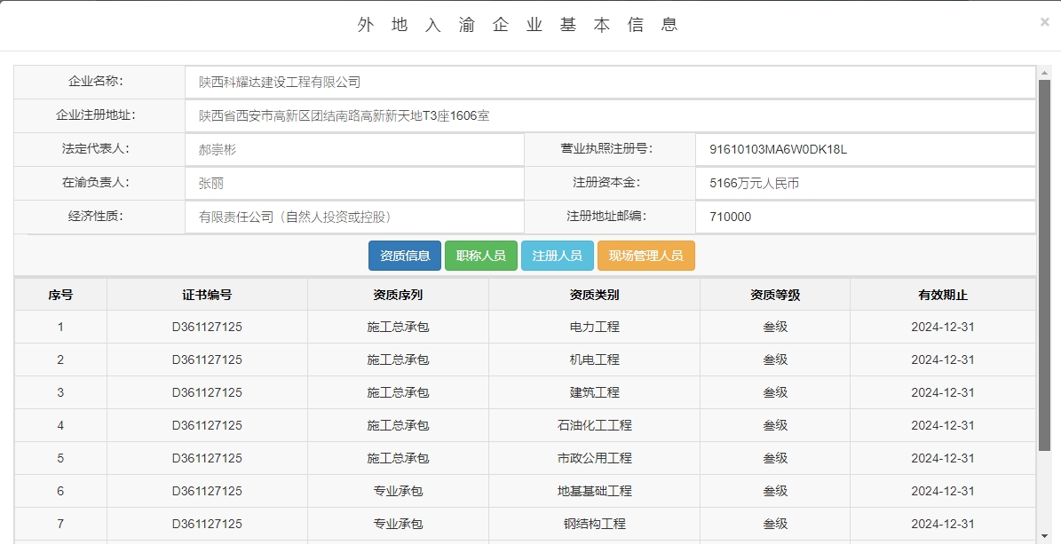Close the 外地入渝企业基本信息 dialog
Image resolution: width=1061 pixels, height=553 pixels.
coord(1044,21)
